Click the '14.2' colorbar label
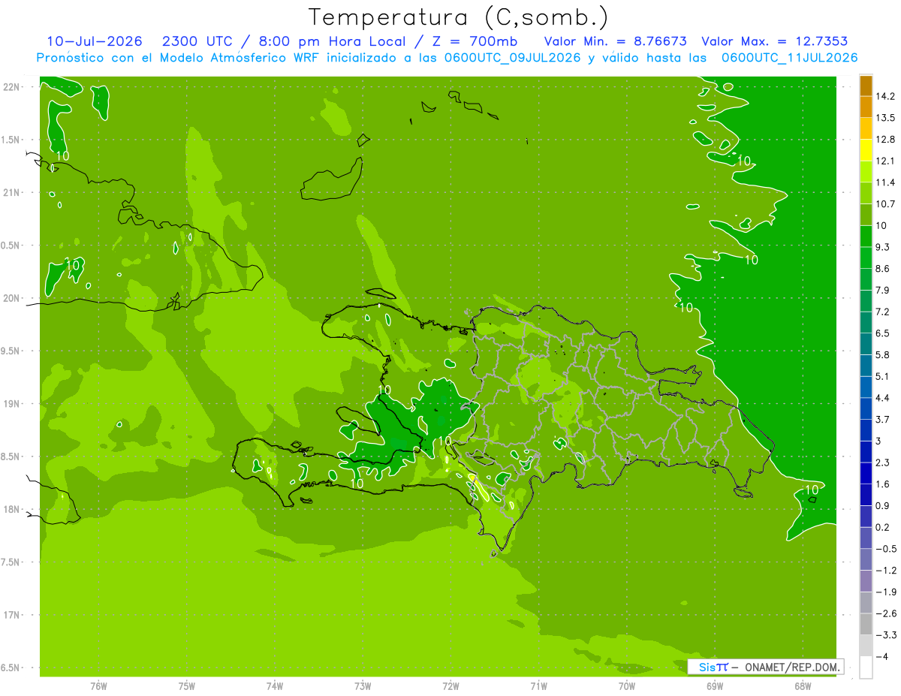The image size is (901, 696). 885,96
